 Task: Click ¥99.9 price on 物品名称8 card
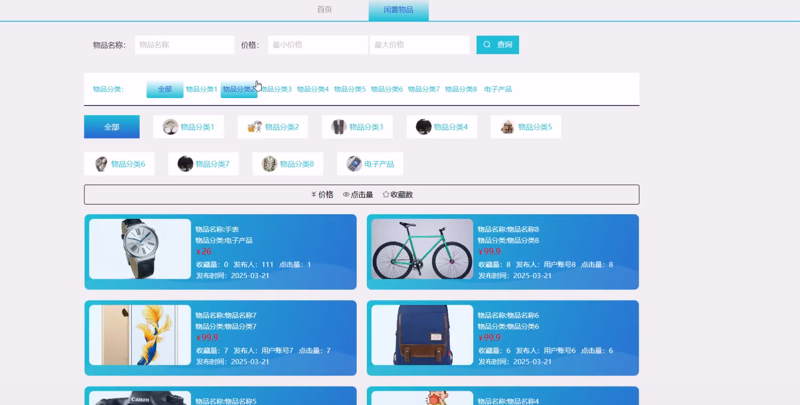489,252
